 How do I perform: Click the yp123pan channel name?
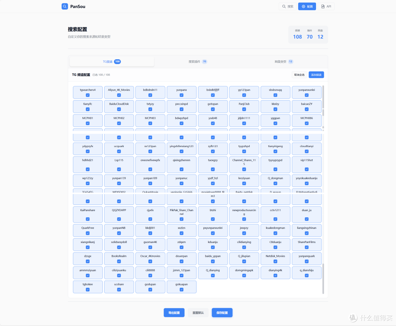[244, 90]
